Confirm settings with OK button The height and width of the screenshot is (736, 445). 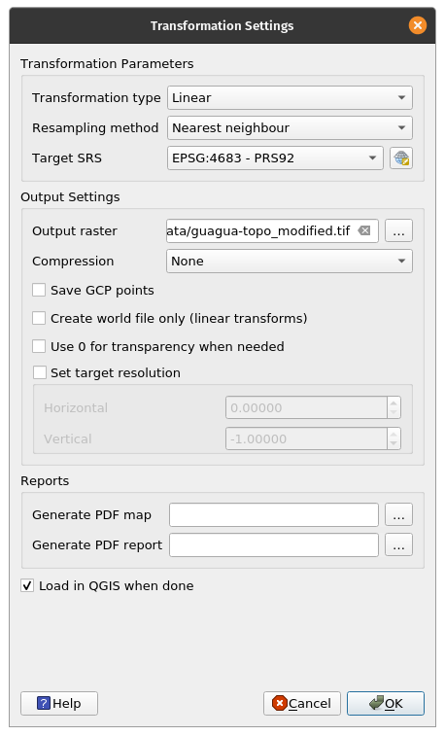click(x=386, y=703)
